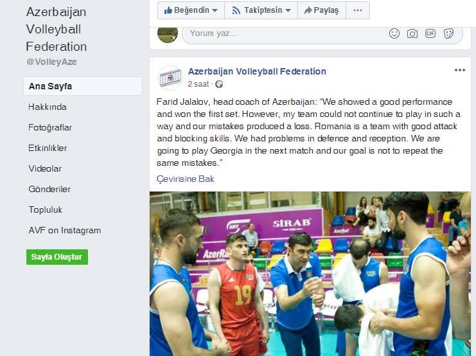Go to the Videolar section
The image size is (476, 356).
coord(45,168)
